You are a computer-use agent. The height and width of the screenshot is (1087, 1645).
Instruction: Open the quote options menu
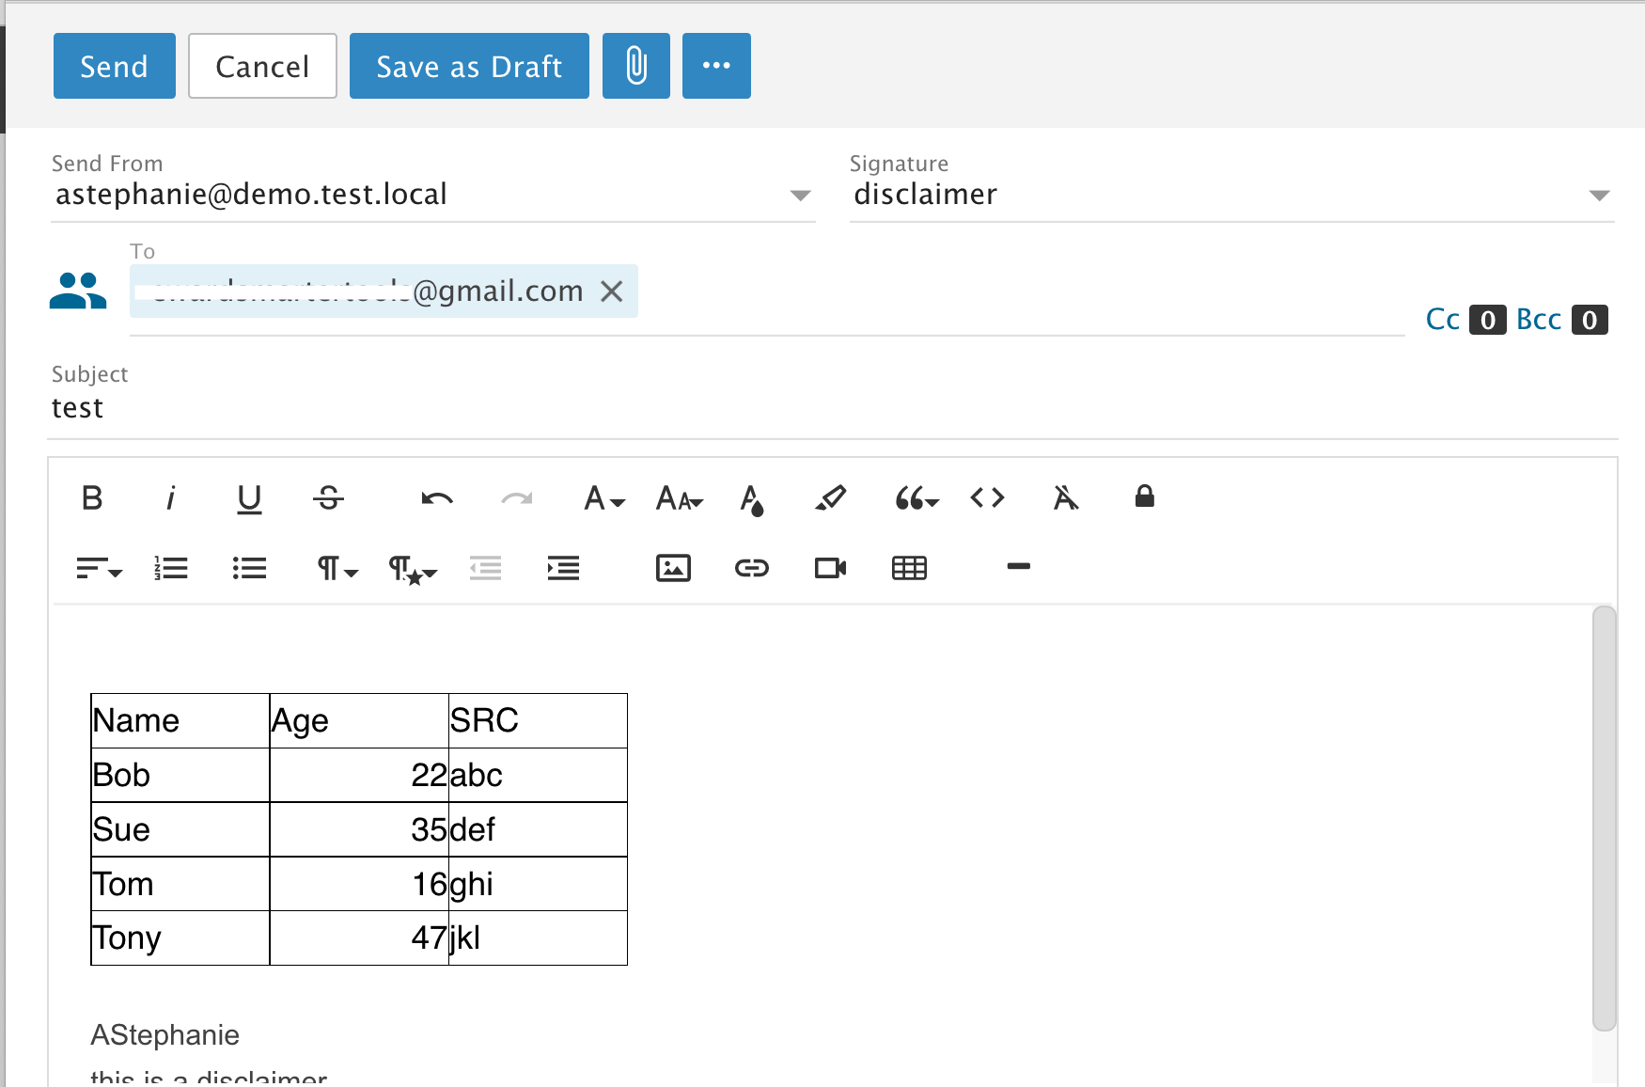coord(916,497)
